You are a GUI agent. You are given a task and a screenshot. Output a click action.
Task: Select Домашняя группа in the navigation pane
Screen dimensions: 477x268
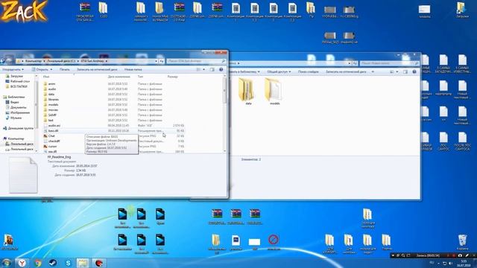point(18,128)
